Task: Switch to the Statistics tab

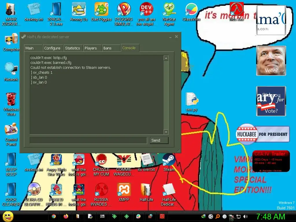Action: (73, 48)
